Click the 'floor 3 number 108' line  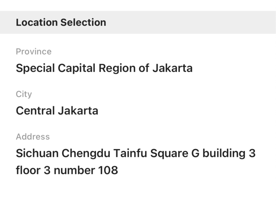click(67, 170)
